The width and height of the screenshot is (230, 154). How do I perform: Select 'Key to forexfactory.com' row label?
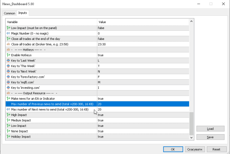click(28, 77)
